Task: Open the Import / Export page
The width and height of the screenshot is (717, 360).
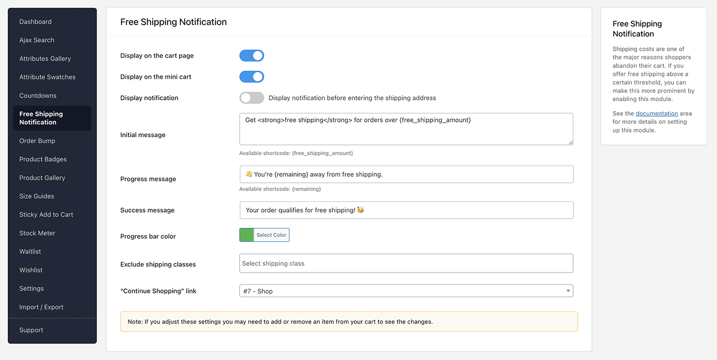Action: tap(41, 307)
